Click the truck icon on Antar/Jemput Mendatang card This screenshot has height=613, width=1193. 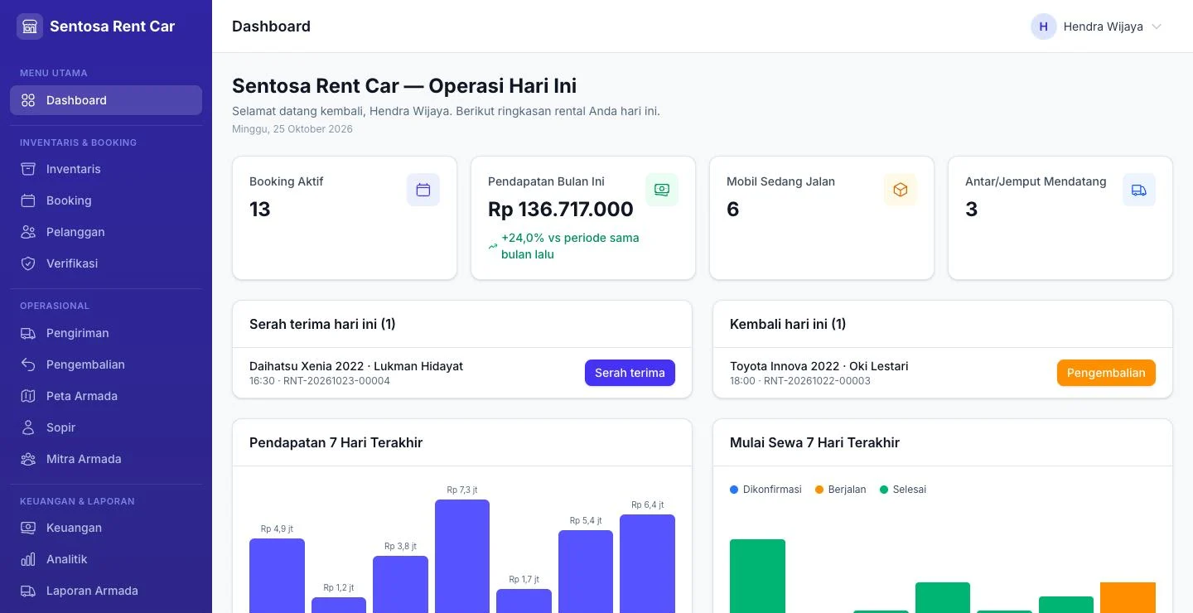click(1139, 190)
